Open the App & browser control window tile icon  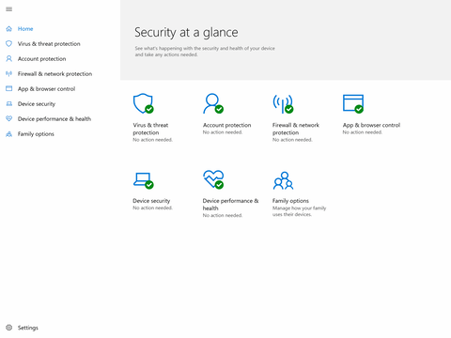[353, 103]
